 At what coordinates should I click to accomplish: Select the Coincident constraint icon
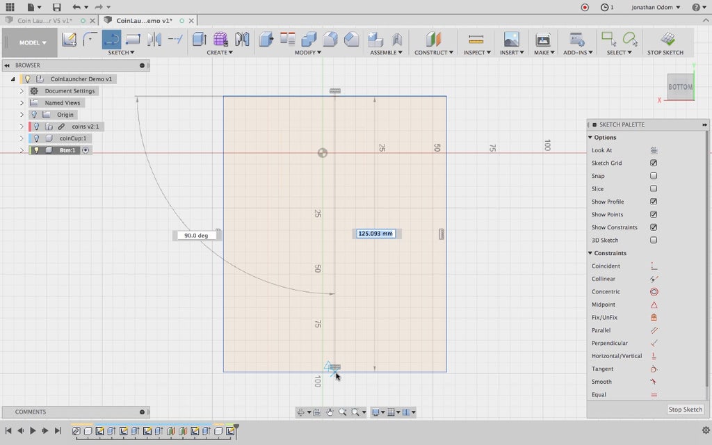pyautogui.click(x=654, y=266)
